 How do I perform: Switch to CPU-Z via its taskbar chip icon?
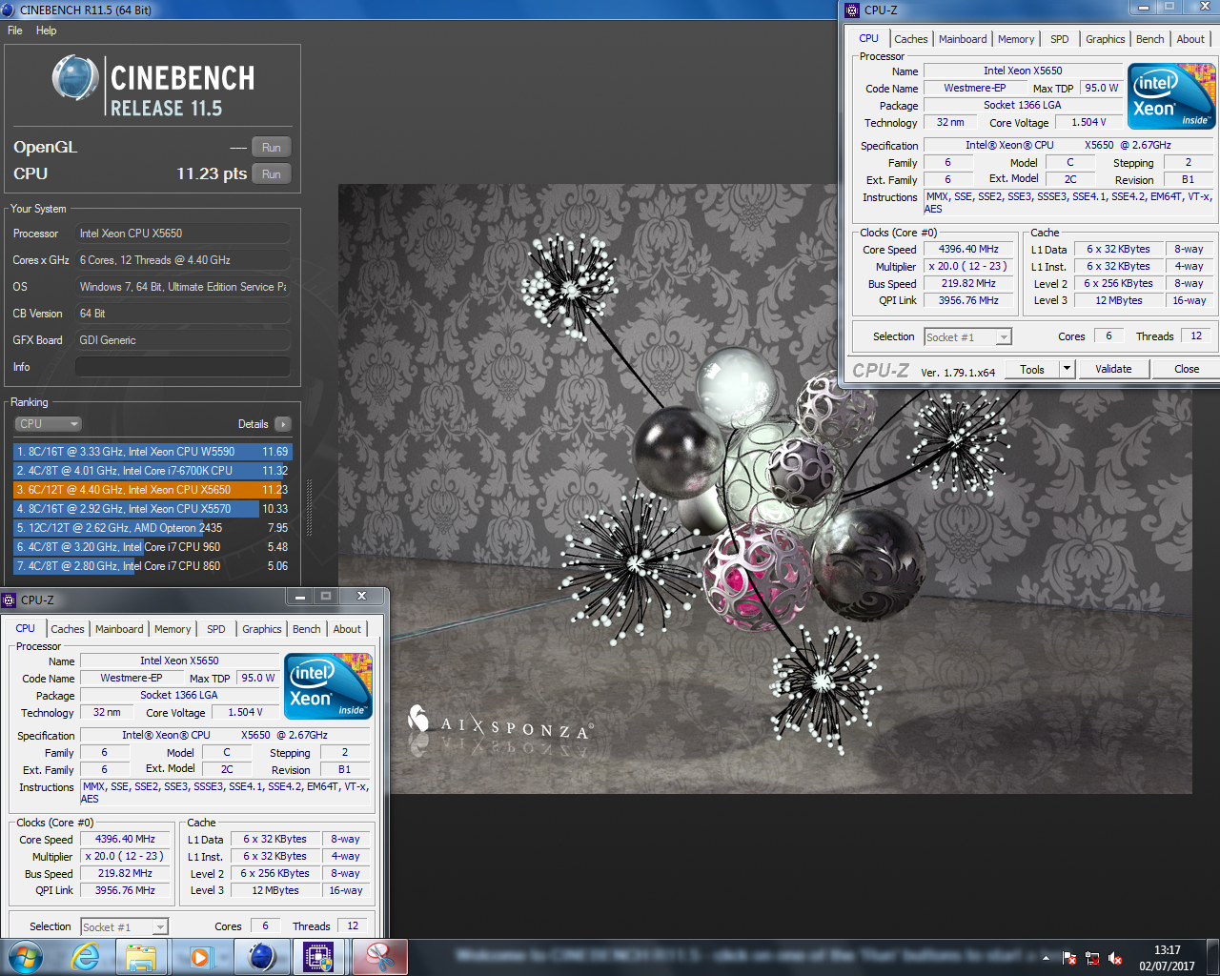coord(319,956)
